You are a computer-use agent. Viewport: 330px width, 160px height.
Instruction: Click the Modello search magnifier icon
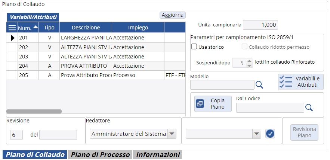[x=259, y=85]
